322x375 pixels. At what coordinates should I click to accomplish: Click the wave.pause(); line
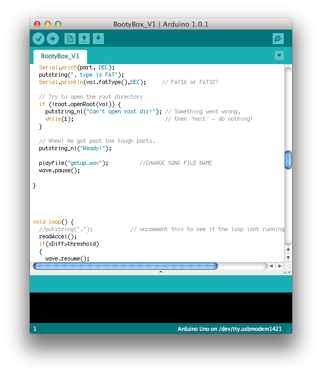click(x=59, y=171)
